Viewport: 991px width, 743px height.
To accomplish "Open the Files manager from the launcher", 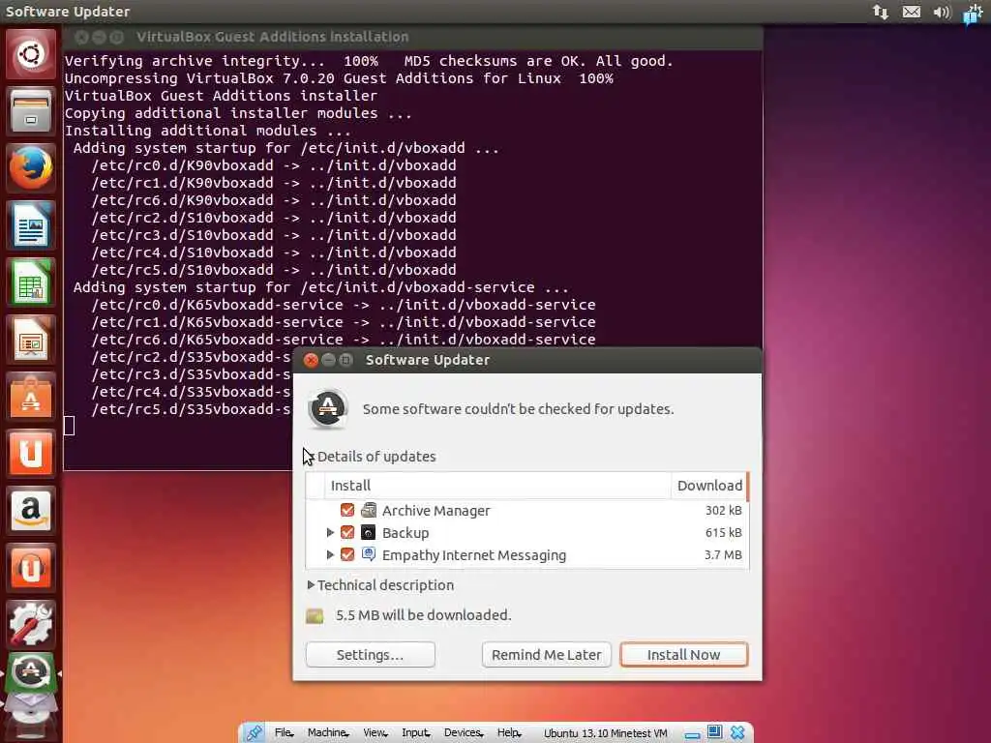I will [30, 111].
